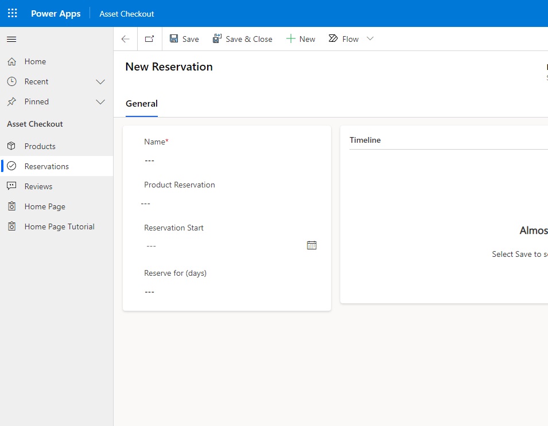Switch to the General tab
Image resolution: width=548 pixels, height=426 pixels.
(141, 104)
